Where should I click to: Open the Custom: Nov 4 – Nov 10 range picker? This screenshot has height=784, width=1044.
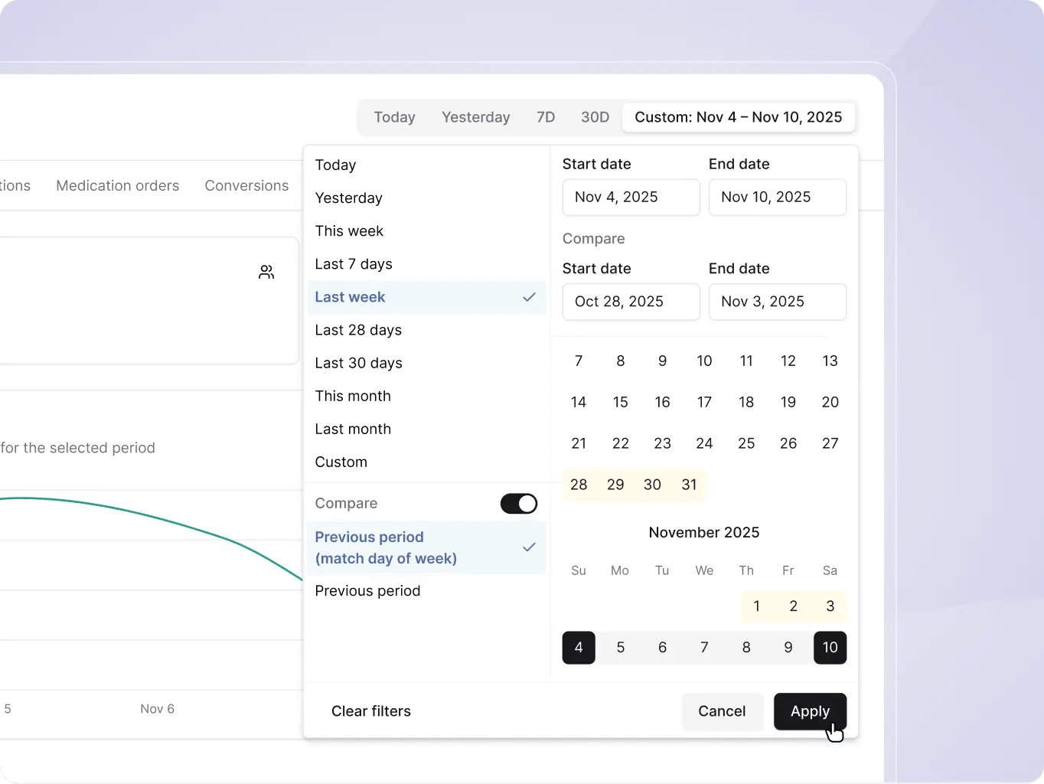738,117
